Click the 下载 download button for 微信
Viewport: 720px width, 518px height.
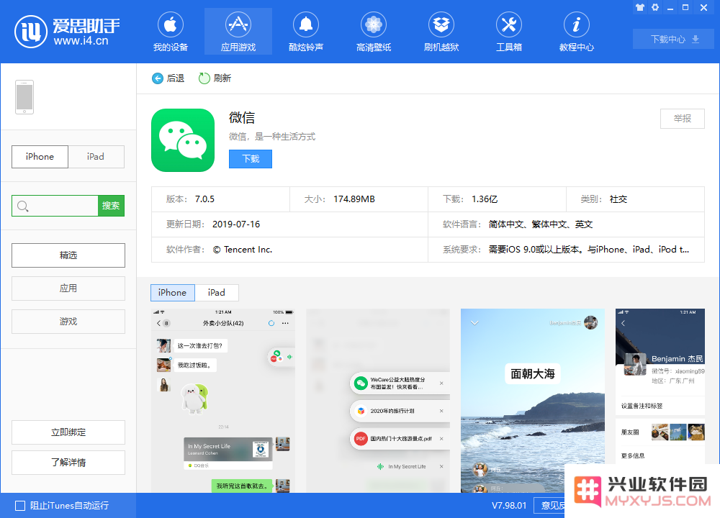[x=251, y=159]
